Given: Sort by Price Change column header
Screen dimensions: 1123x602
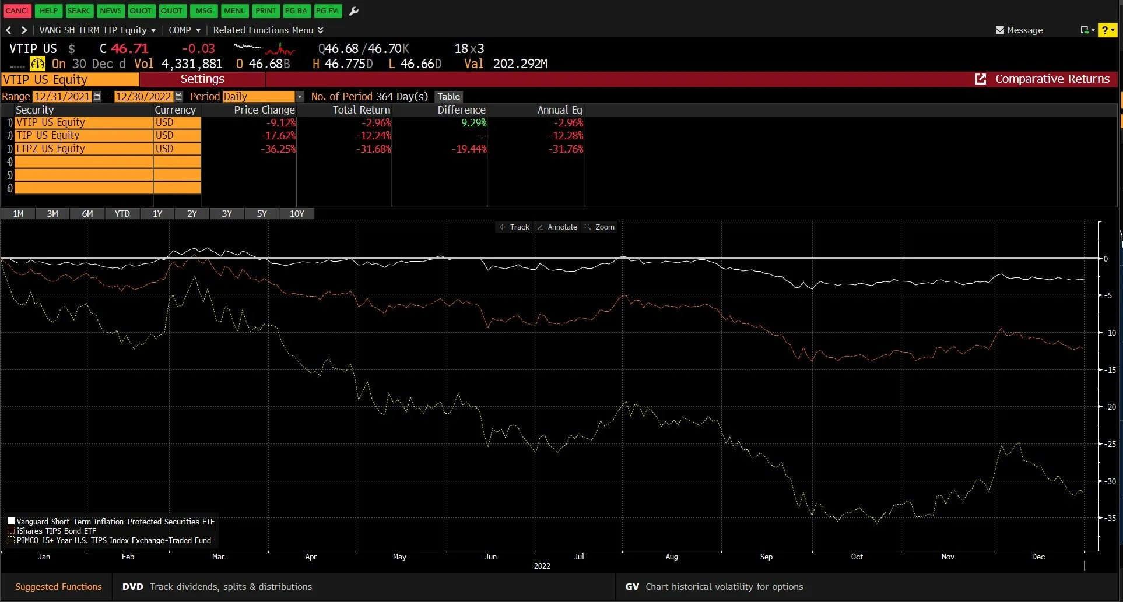Looking at the screenshot, I should [x=264, y=110].
